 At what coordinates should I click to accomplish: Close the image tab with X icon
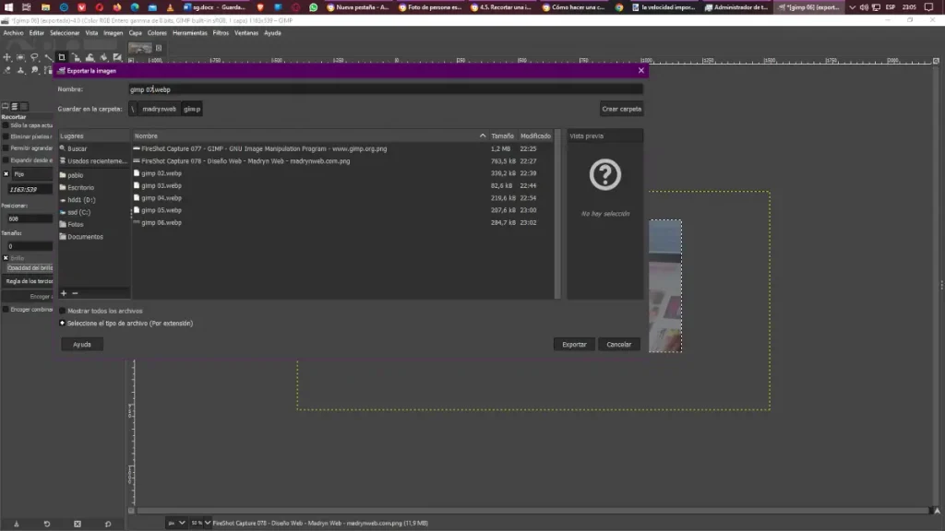159,47
